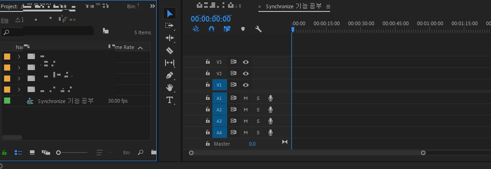Toggle Linked Selection in timeline
Viewport: 491px width, 169px height.
pyautogui.click(x=227, y=29)
